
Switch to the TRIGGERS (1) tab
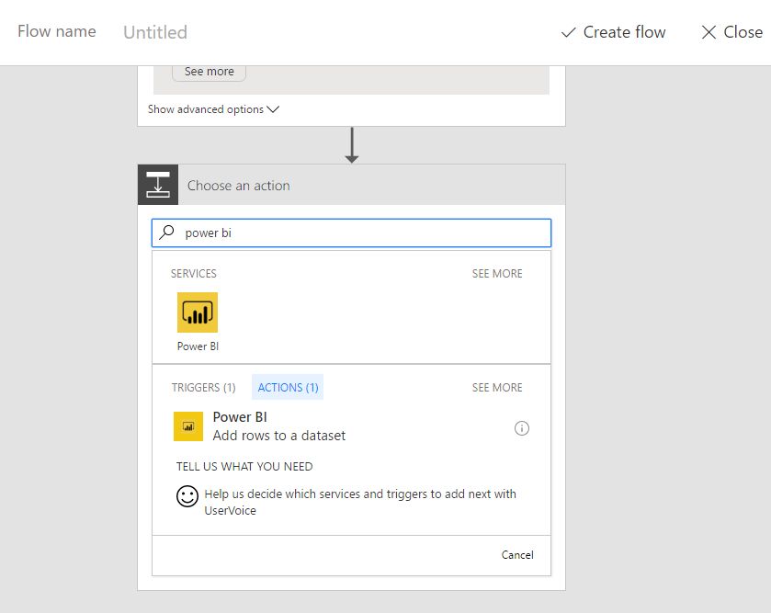tap(203, 388)
